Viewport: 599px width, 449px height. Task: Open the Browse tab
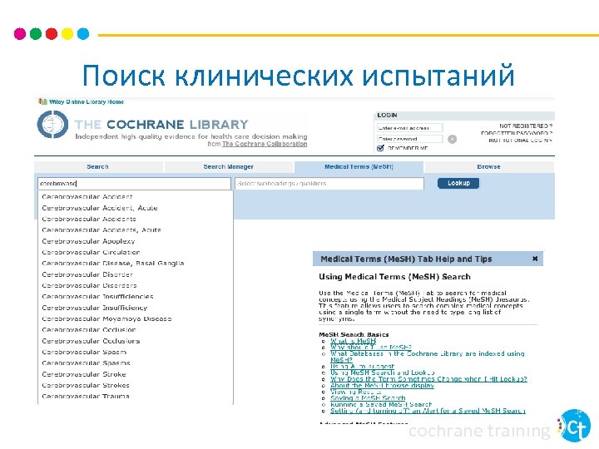(x=489, y=167)
